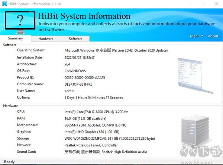
Task: Click the Storage label
Action: (23, 138)
